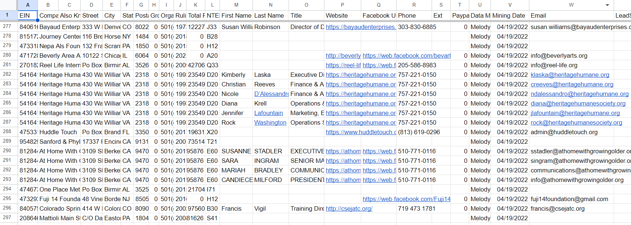The image size is (631, 225).
Task: Click the EIN header cell
Action: coord(27,16)
